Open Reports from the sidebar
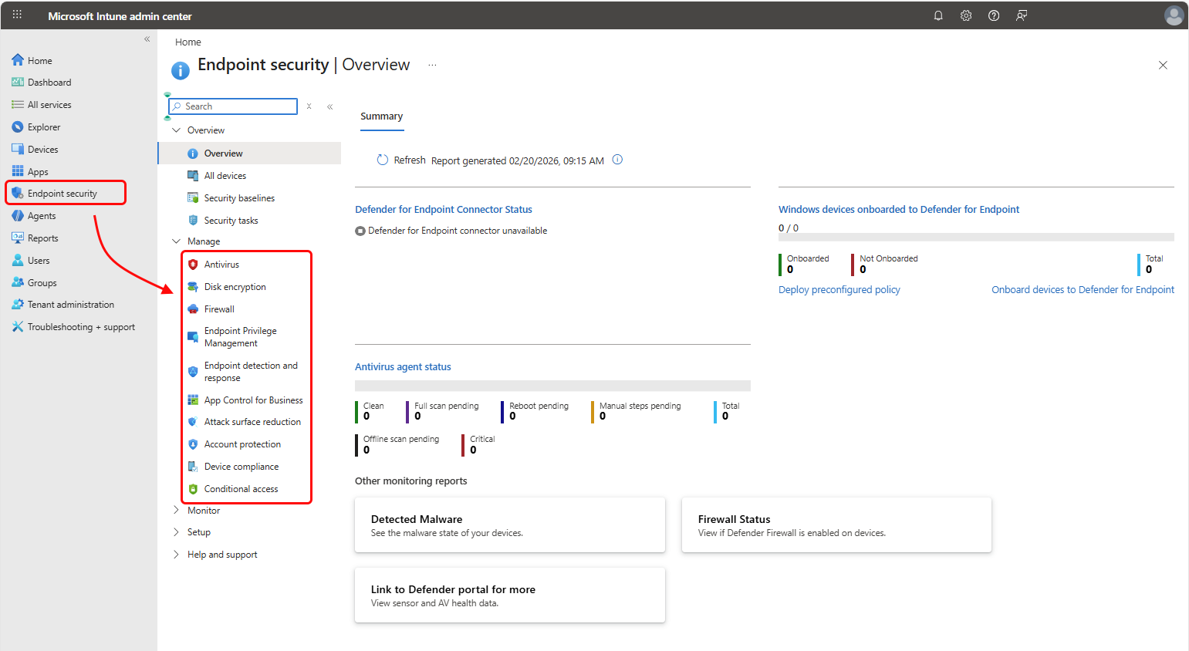Viewport: 1189px width, 651px height. click(42, 238)
